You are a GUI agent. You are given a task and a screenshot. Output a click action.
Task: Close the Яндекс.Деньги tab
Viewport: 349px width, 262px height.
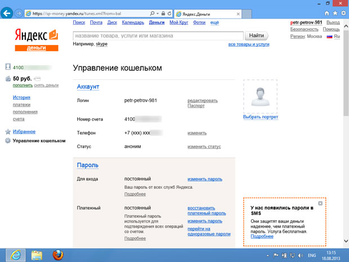(x=238, y=14)
